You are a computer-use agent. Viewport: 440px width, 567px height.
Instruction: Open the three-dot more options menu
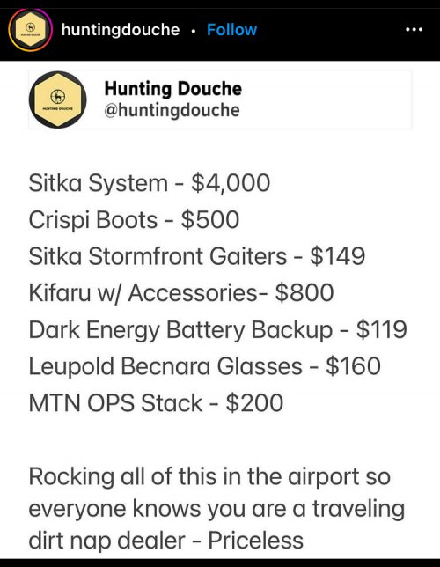(414, 30)
